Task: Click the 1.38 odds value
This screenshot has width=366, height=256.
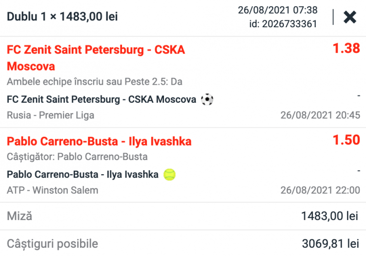Action: 346,48
